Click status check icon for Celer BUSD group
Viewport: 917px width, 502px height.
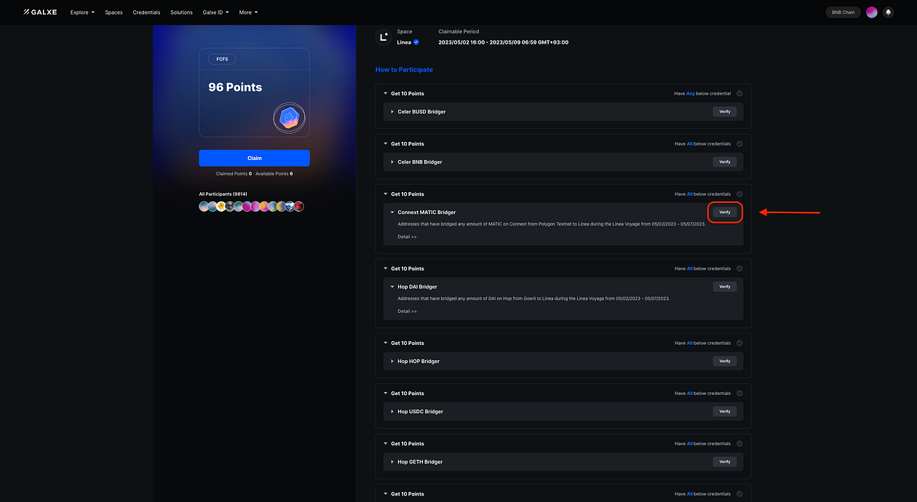pos(739,94)
